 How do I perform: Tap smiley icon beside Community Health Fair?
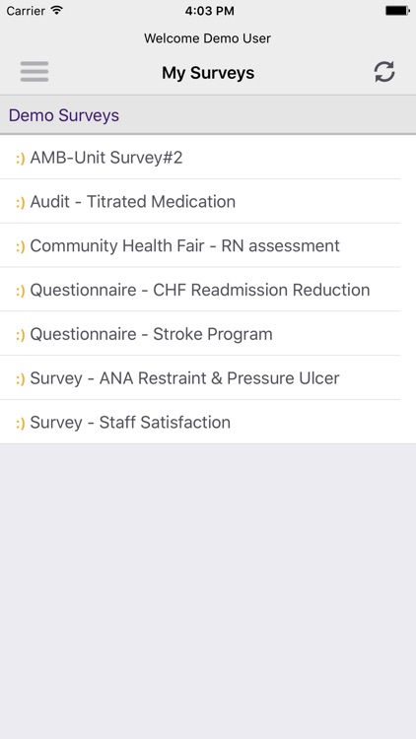pyautogui.click(x=21, y=246)
